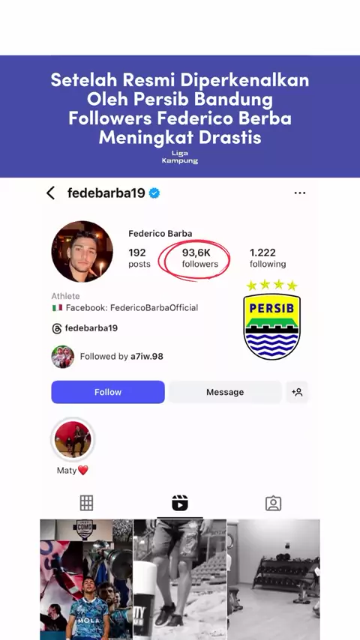Tap the Message button
This screenshot has width=360, height=640.
(225, 392)
